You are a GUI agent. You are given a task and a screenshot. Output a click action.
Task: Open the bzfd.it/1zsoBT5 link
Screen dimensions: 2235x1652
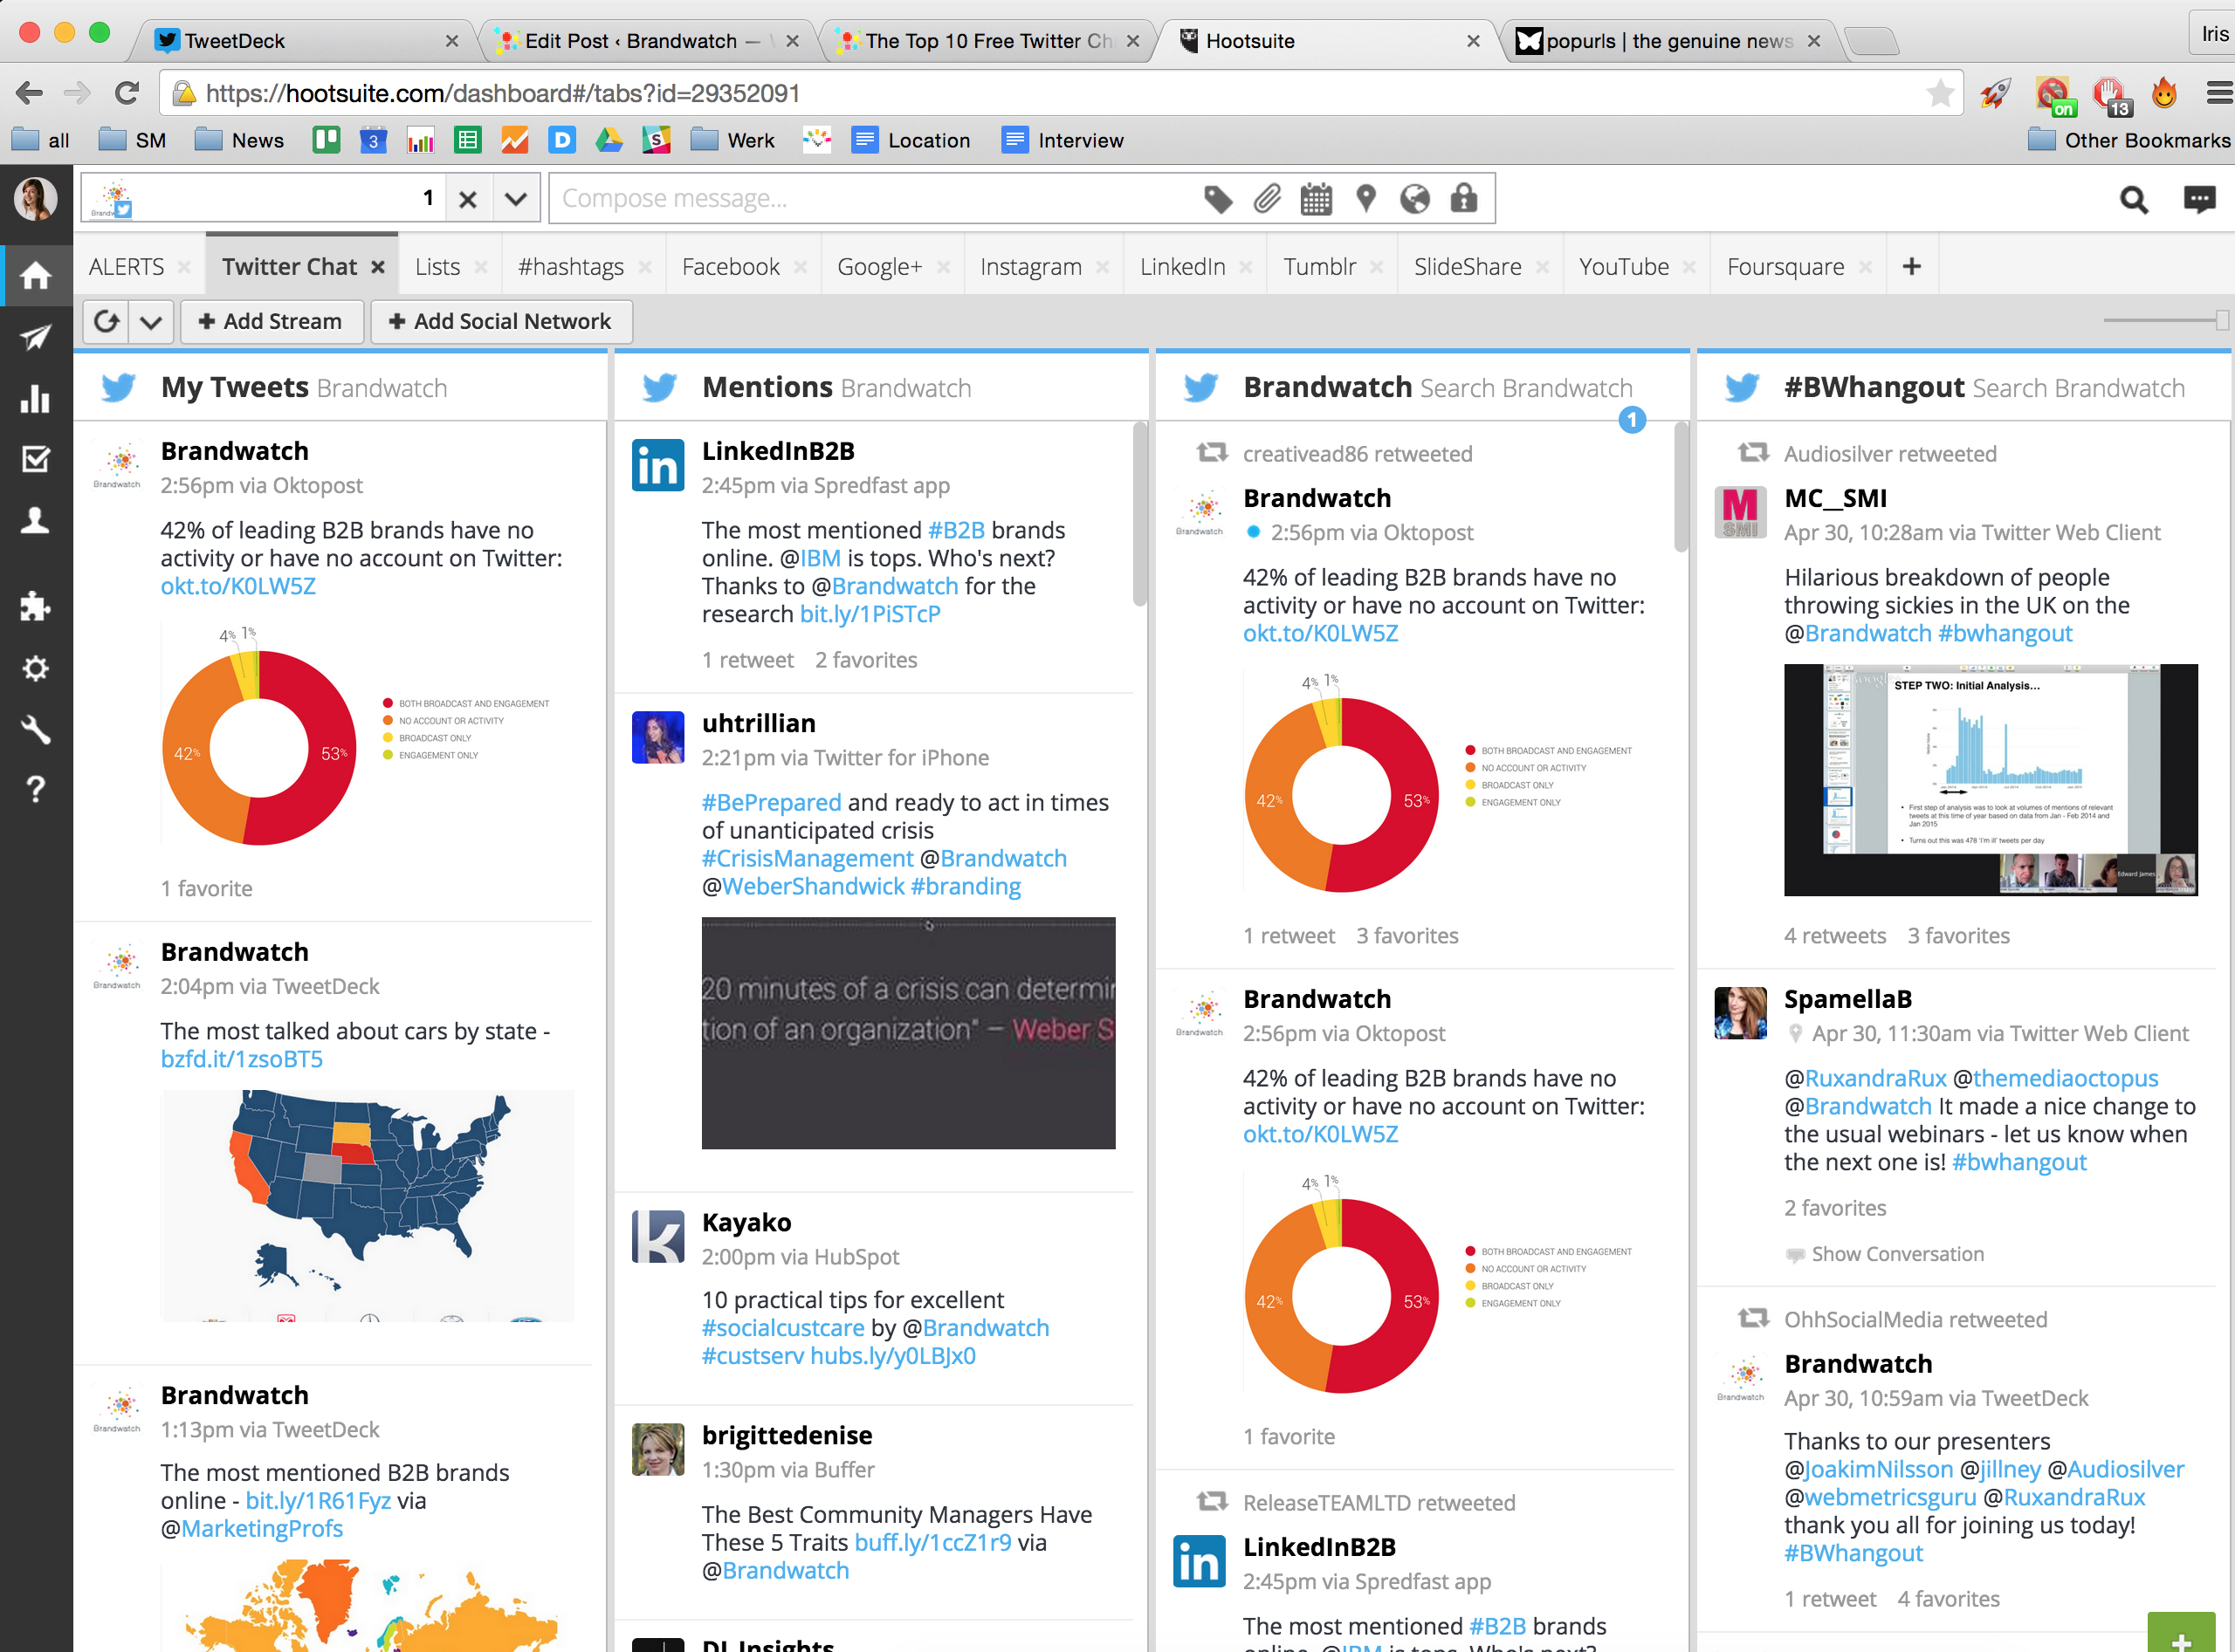coord(241,1059)
